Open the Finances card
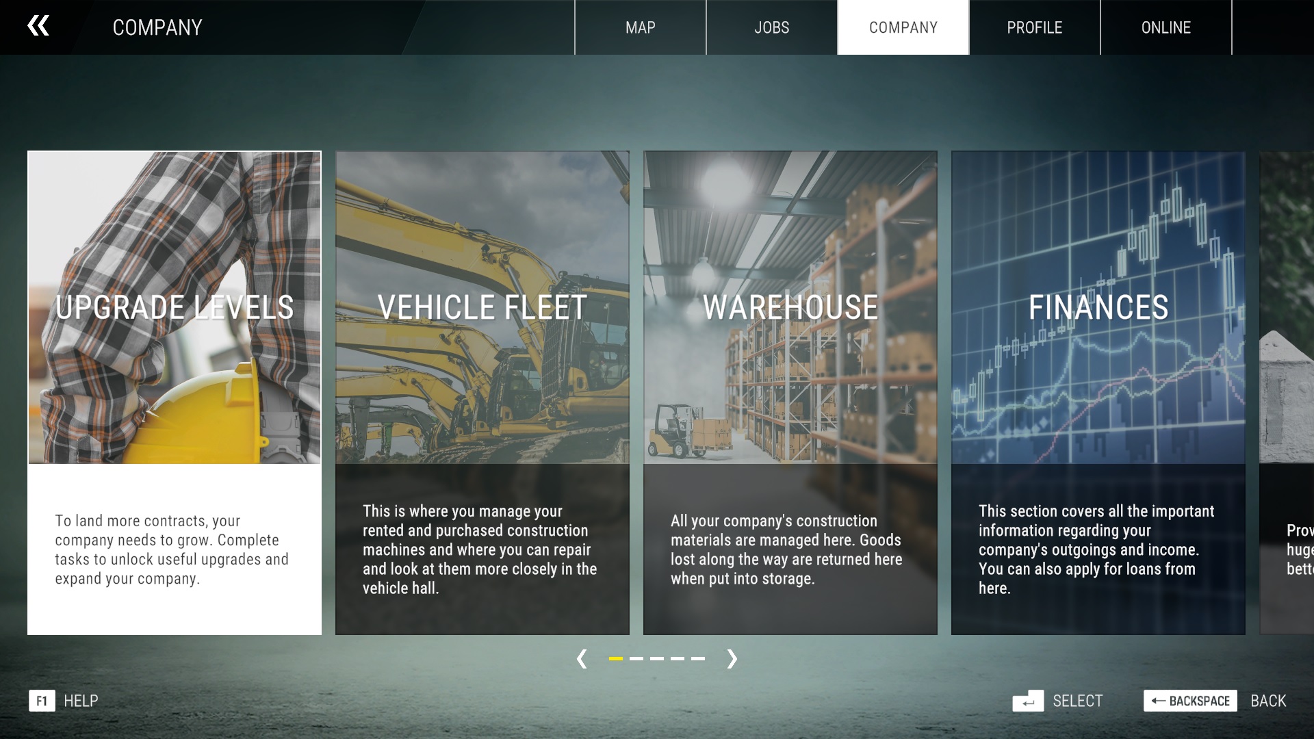Image resolution: width=1314 pixels, height=739 pixels. tap(1098, 392)
